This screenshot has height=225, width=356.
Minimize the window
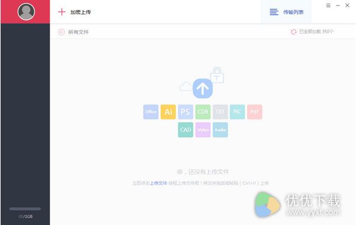(338, 5)
